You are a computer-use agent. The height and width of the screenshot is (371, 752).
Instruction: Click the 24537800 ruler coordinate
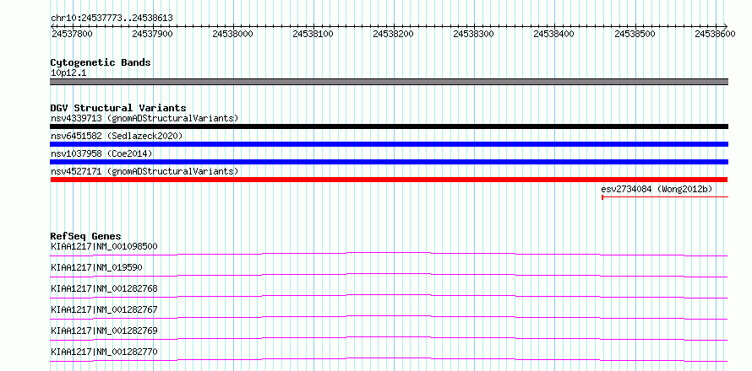click(x=72, y=34)
